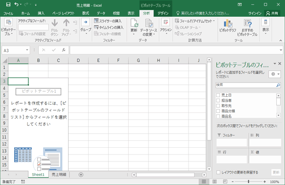Click the worksheet vertical scroll down arrow
Screen dimensions: 285x185
click(x=209, y=169)
